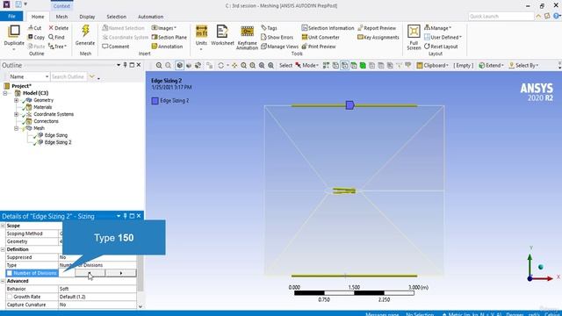
Task: Expand the Coordinate Systems tree node
Action: point(16,114)
